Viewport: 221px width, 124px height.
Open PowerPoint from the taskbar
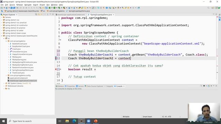(96, 121)
